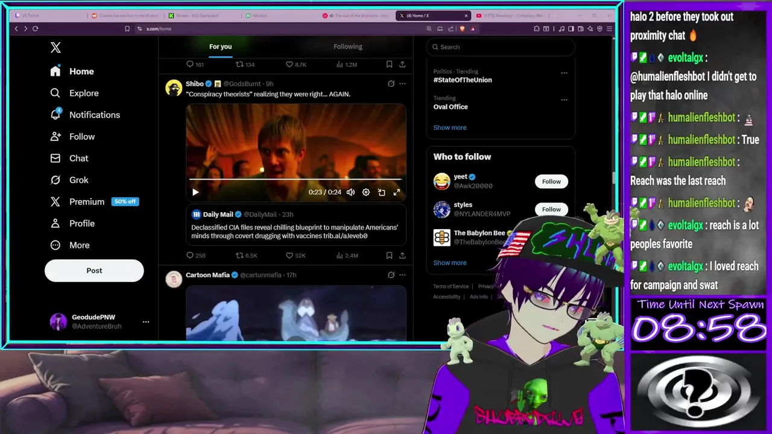Screen dimensions: 772x434
Task: Mute the video volume
Action: (350, 192)
